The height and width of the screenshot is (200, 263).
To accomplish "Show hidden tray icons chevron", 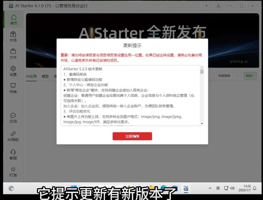I will pos(210,188).
